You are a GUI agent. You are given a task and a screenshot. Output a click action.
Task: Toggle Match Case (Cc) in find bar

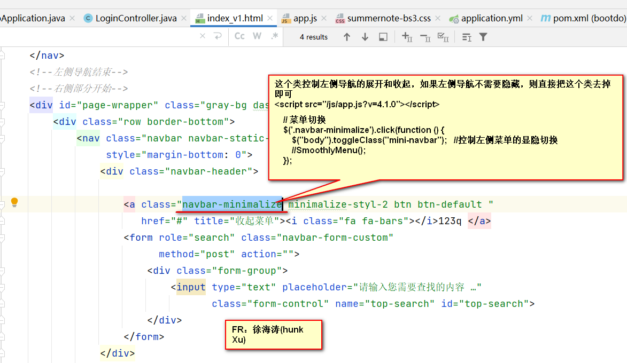tap(239, 36)
